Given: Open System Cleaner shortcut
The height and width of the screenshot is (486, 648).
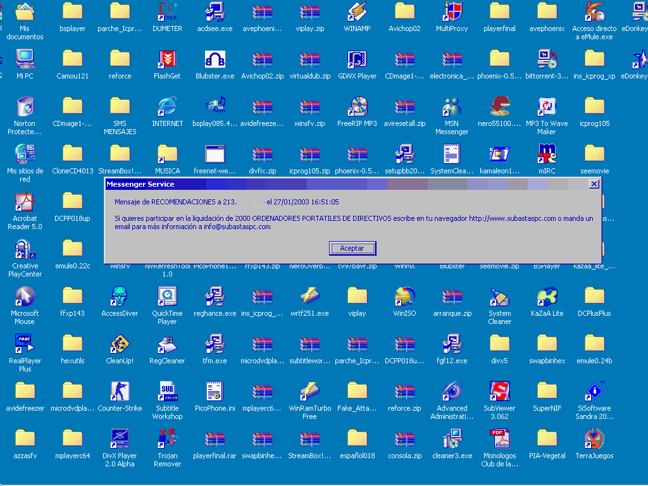Looking at the screenshot, I should [x=499, y=297].
